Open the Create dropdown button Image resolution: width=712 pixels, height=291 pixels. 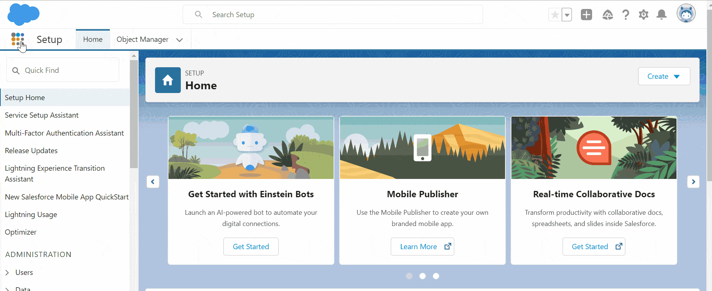click(664, 76)
